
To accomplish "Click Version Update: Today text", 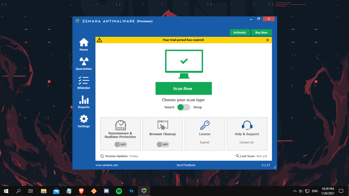I will pos(122,156).
